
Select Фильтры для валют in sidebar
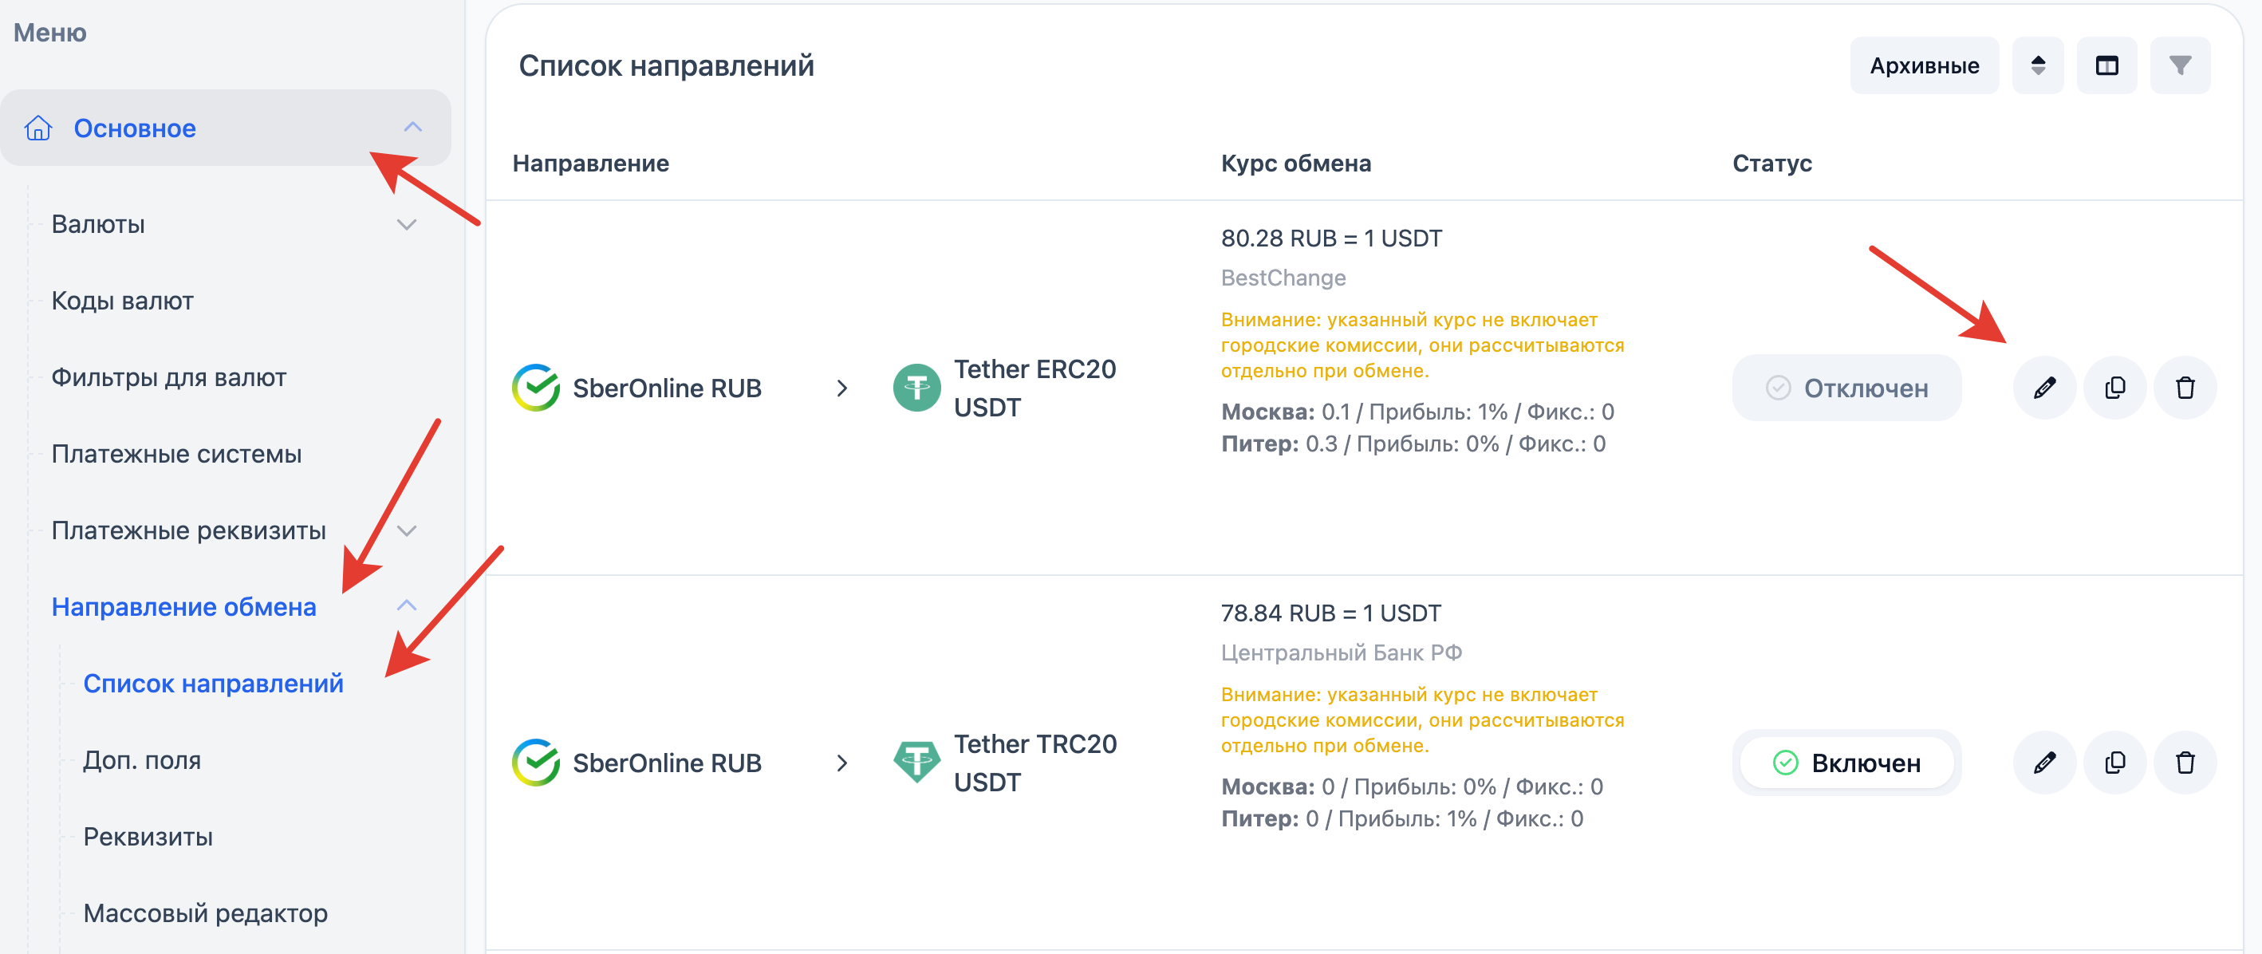[x=168, y=378]
